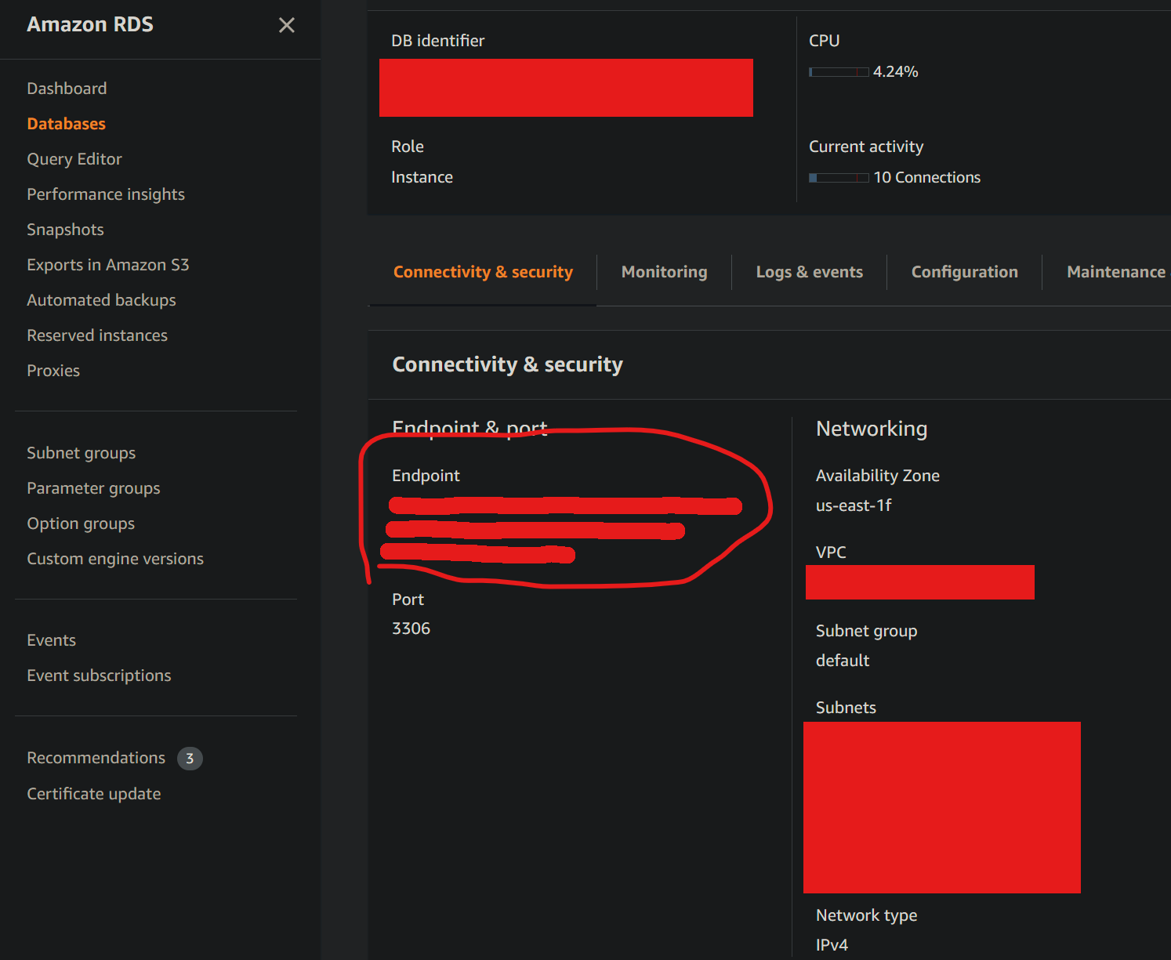Close the Amazon RDS sidebar panel

286,25
